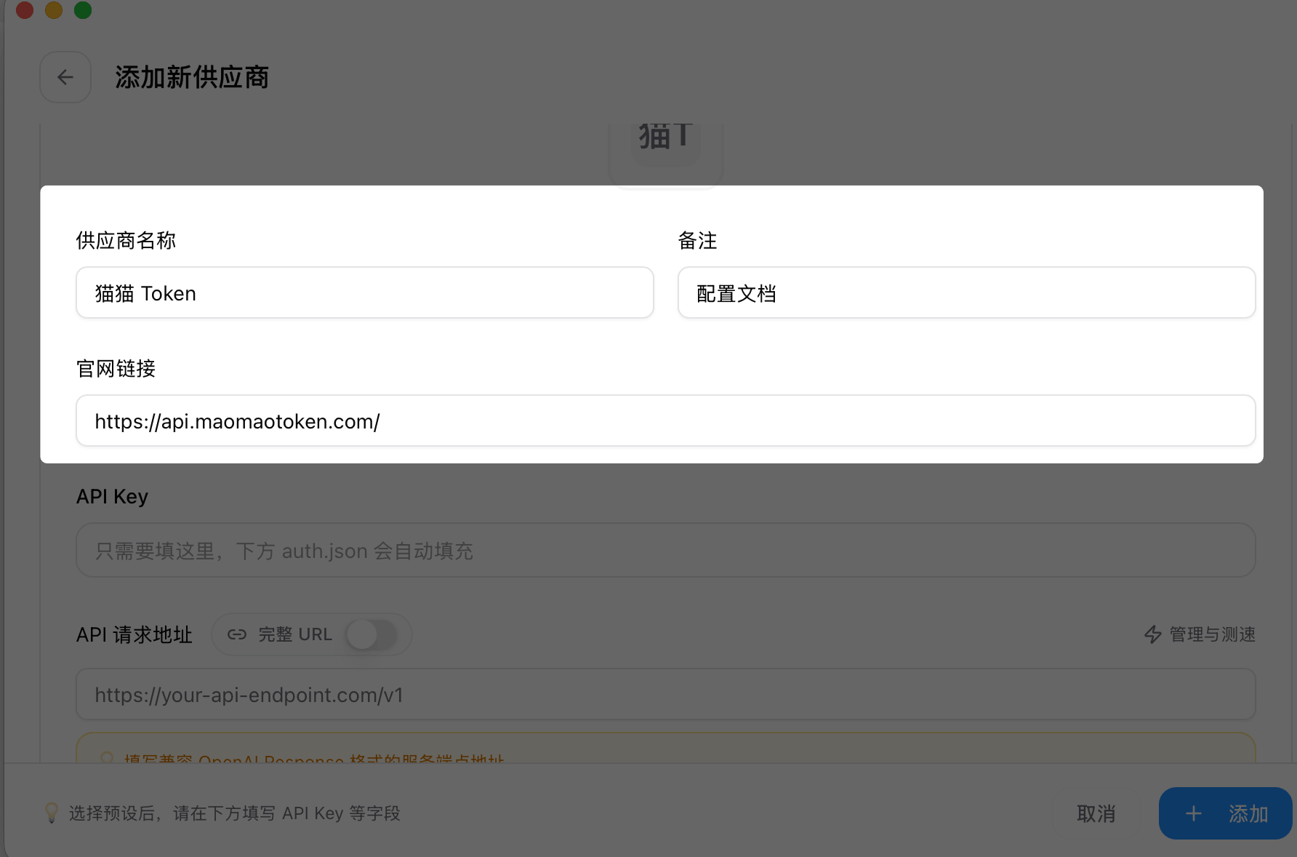This screenshot has width=1297, height=857.
Task: Minimize the window with the yellow button
Action: [54, 9]
